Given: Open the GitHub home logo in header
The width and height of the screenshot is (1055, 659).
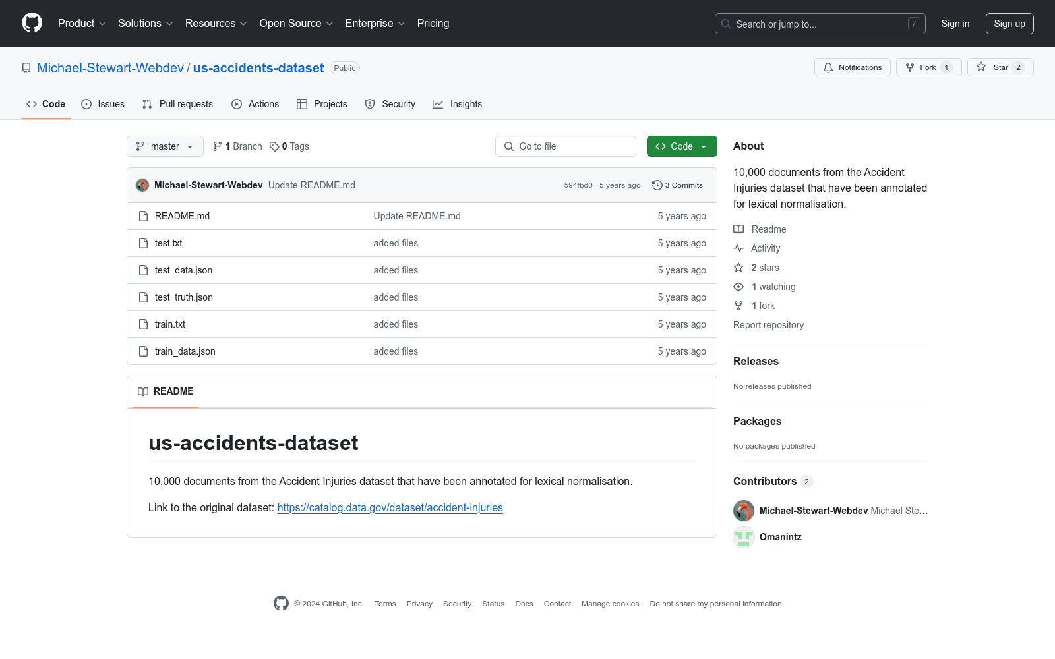Looking at the screenshot, I should (32, 23).
